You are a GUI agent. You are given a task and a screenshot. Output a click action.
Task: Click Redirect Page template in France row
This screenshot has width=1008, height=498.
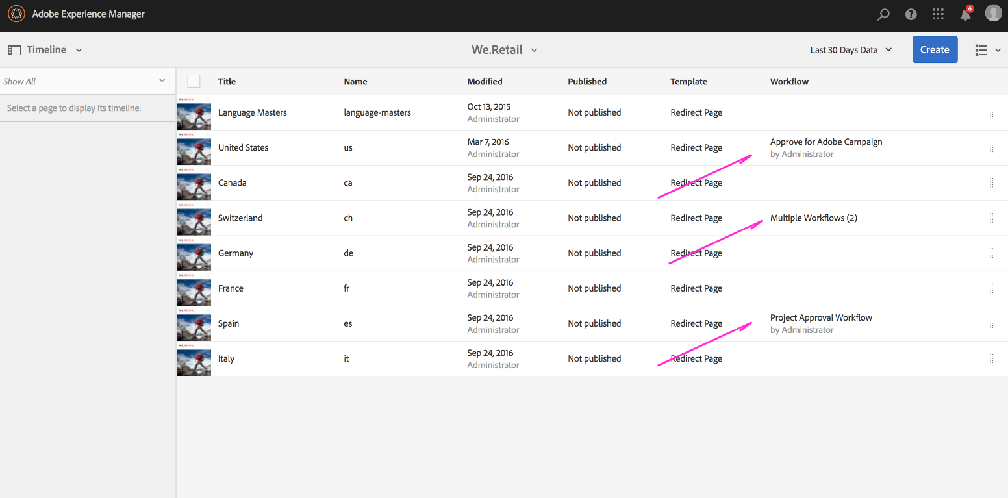click(696, 288)
